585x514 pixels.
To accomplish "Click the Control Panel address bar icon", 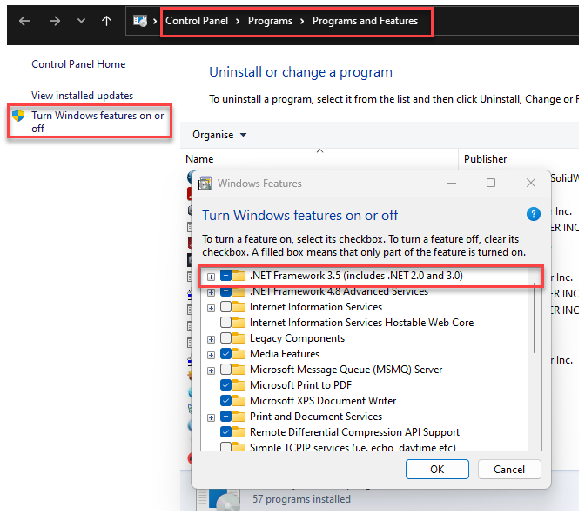I will (x=140, y=21).
